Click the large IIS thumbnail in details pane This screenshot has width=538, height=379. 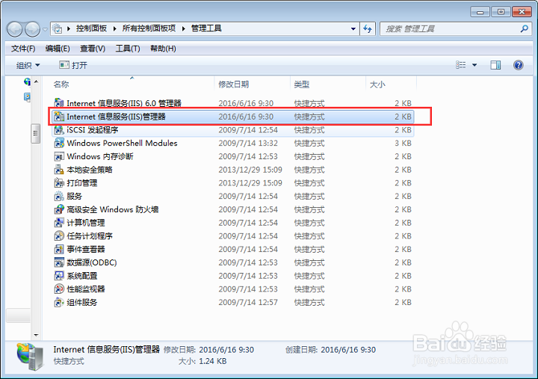pos(31,357)
